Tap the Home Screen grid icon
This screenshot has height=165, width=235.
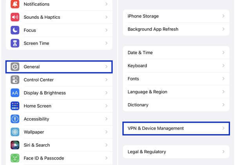click(x=15, y=106)
